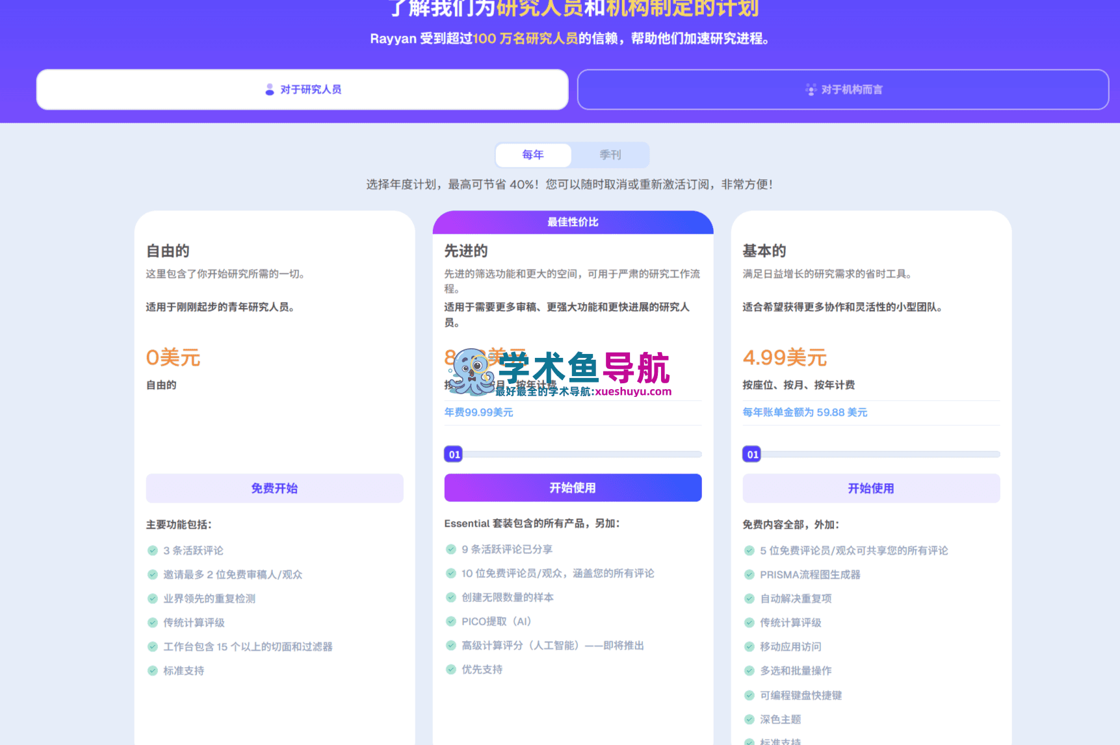Open the 每年账单金额为 59.88 美元 link
Image resolution: width=1120 pixels, height=745 pixels.
tap(805, 412)
